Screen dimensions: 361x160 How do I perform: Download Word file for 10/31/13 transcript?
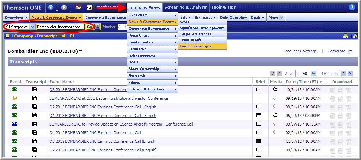point(332,90)
